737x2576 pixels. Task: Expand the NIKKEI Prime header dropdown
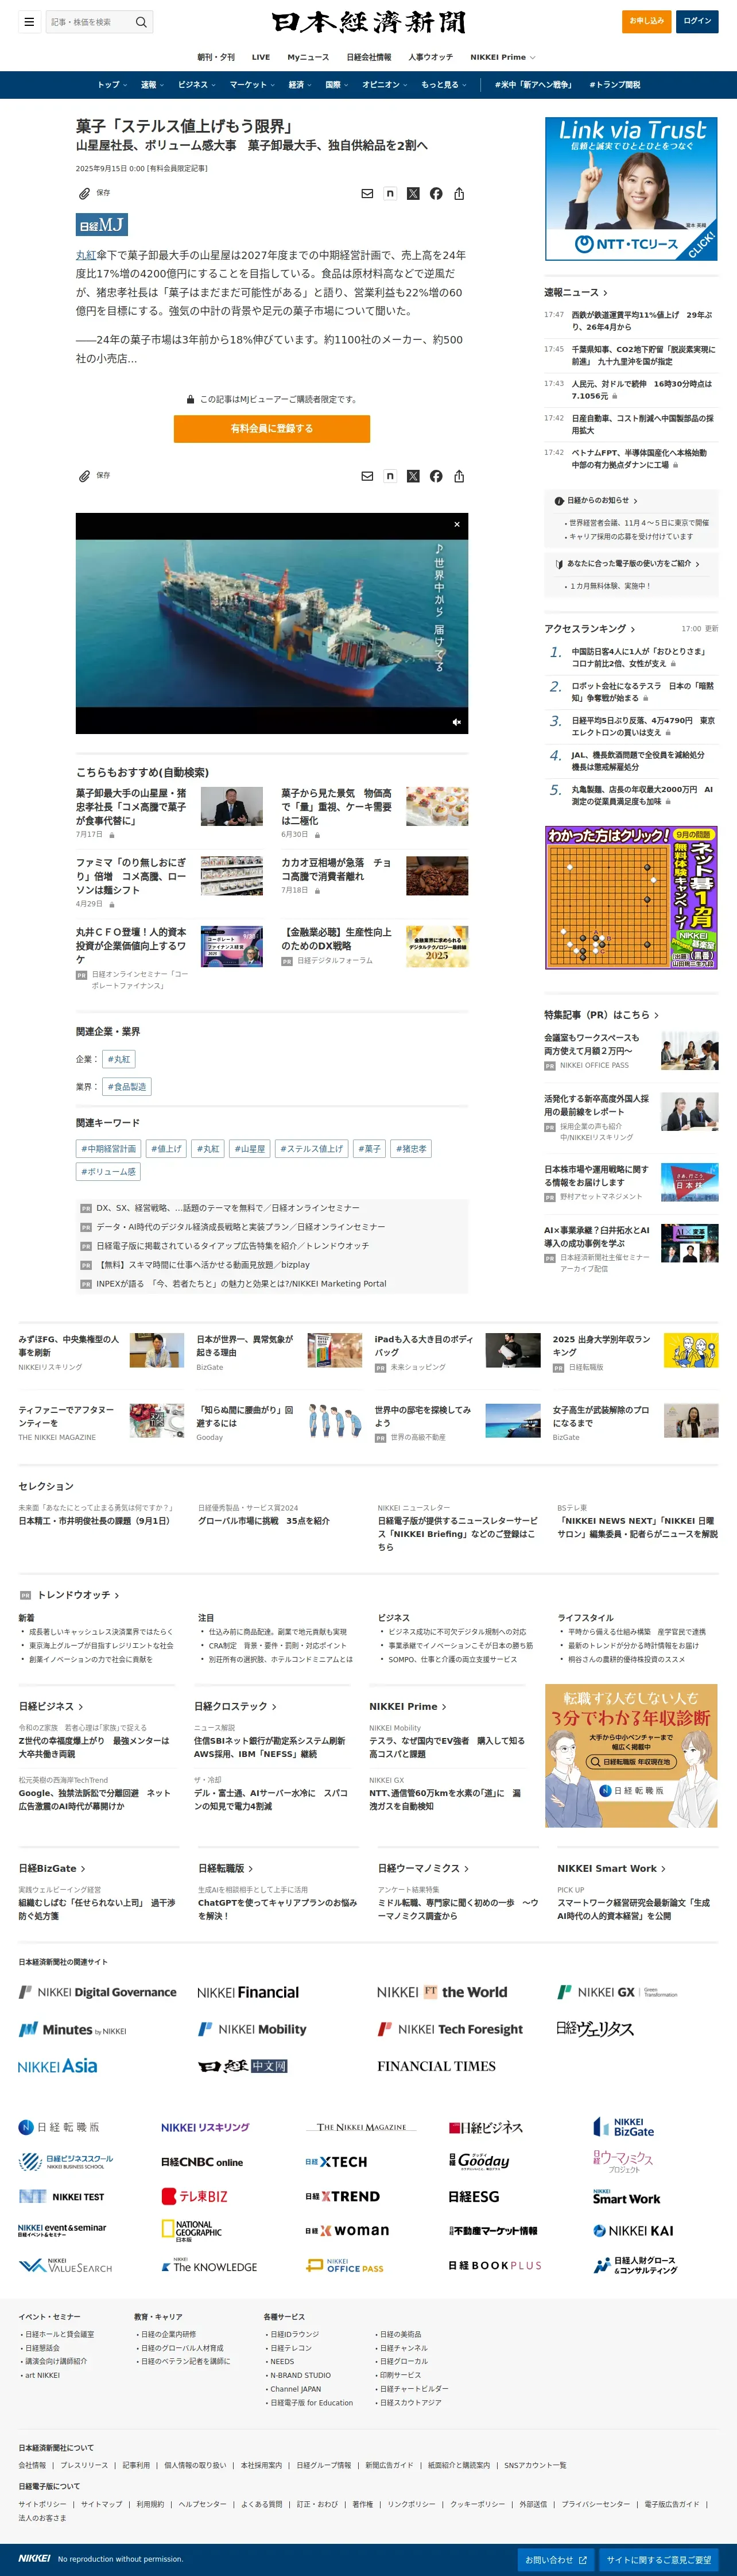503,57
